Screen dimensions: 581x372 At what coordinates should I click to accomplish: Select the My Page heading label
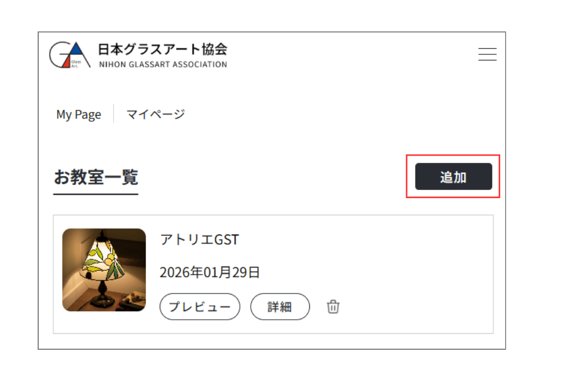[x=79, y=114]
